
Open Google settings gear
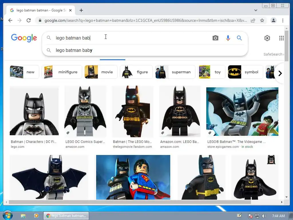coord(267,38)
